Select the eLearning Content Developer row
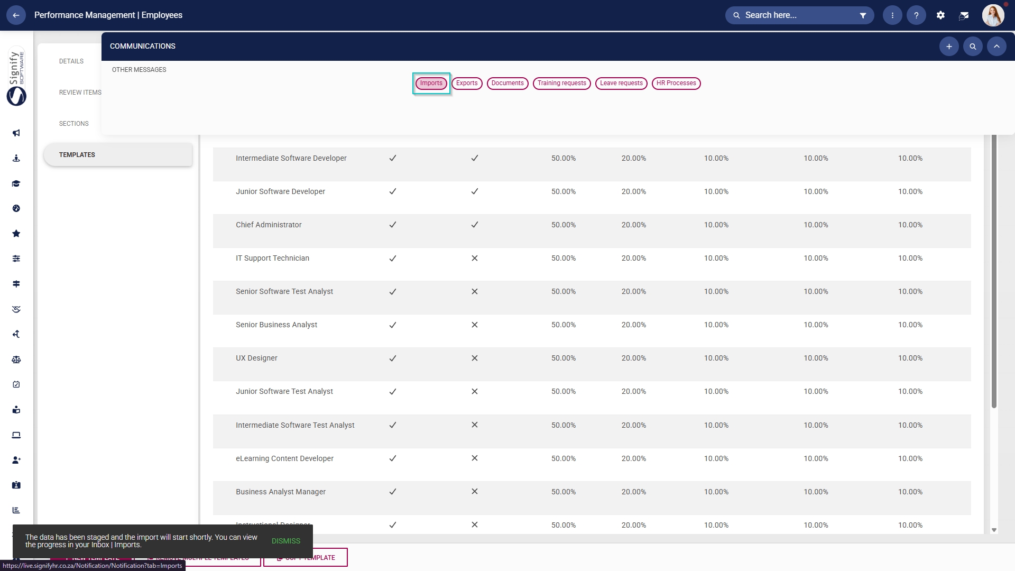The width and height of the screenshot is (1015, 571). tap(592, 465)
